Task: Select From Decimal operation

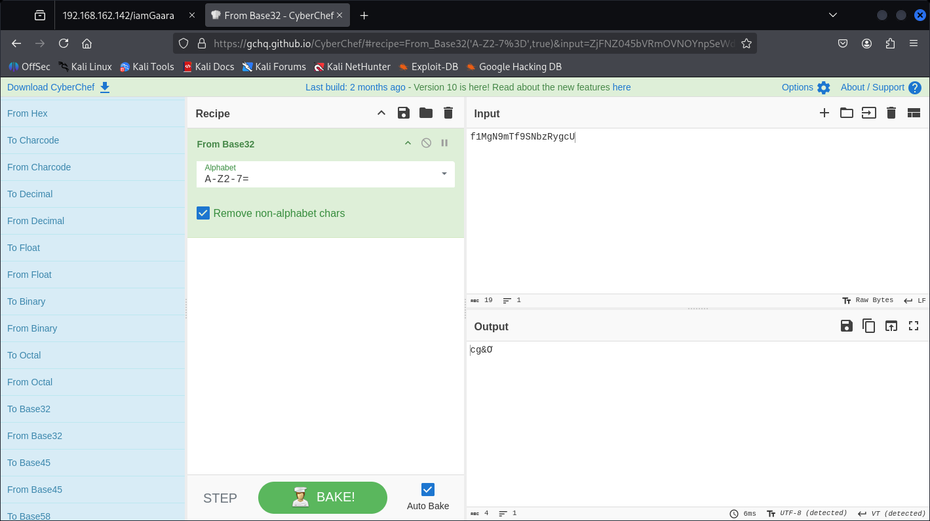Action: tap(92, 221)
